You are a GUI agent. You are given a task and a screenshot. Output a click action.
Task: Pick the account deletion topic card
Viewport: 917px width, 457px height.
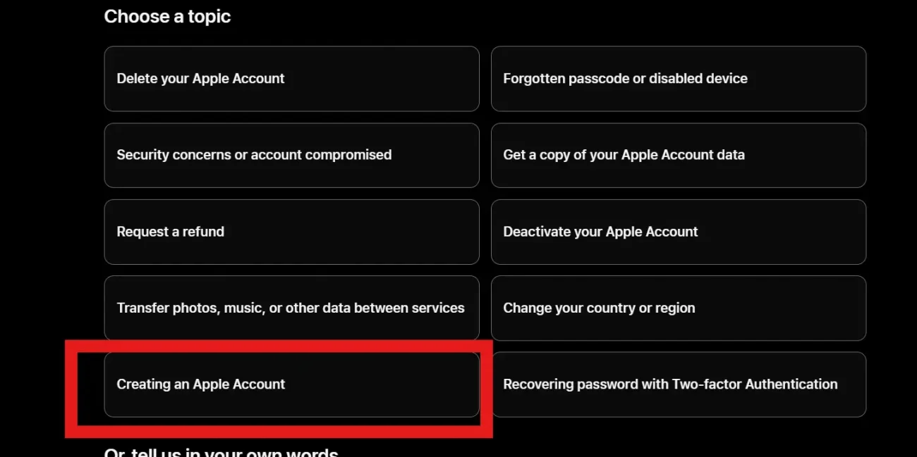tap(291, 79)
